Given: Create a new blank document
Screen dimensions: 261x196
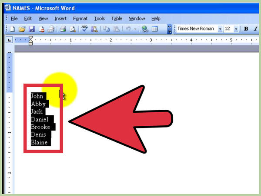Looking at the screenshot, I should [x=13, y=29].
